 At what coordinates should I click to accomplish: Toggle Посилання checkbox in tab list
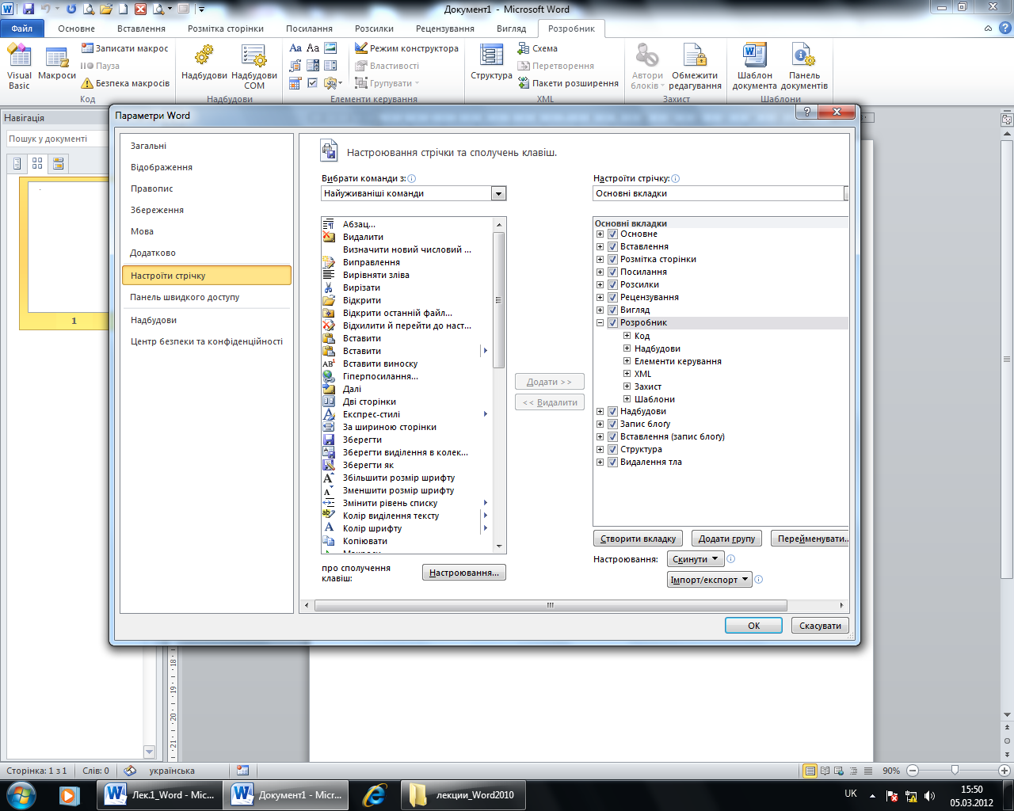tap(612, 272)
